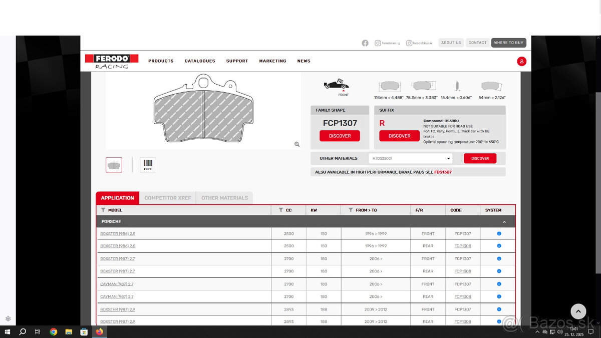Click info icon for Boxster (986) 2.5 front

499,234
